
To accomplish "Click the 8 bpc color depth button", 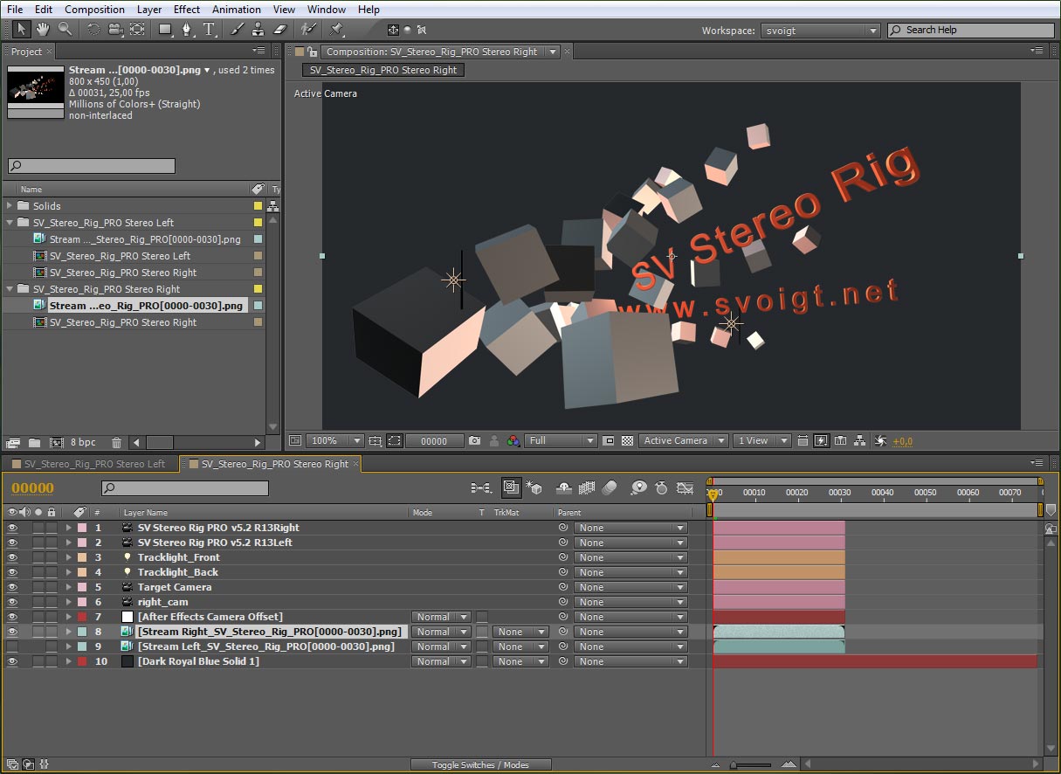I will tap(84, 443).
